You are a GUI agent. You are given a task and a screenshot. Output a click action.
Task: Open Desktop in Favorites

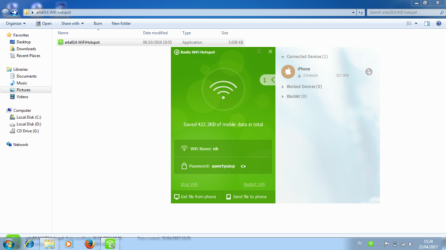(24, 42)
